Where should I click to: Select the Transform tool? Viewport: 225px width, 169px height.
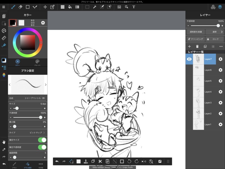[x=52, y=7]
